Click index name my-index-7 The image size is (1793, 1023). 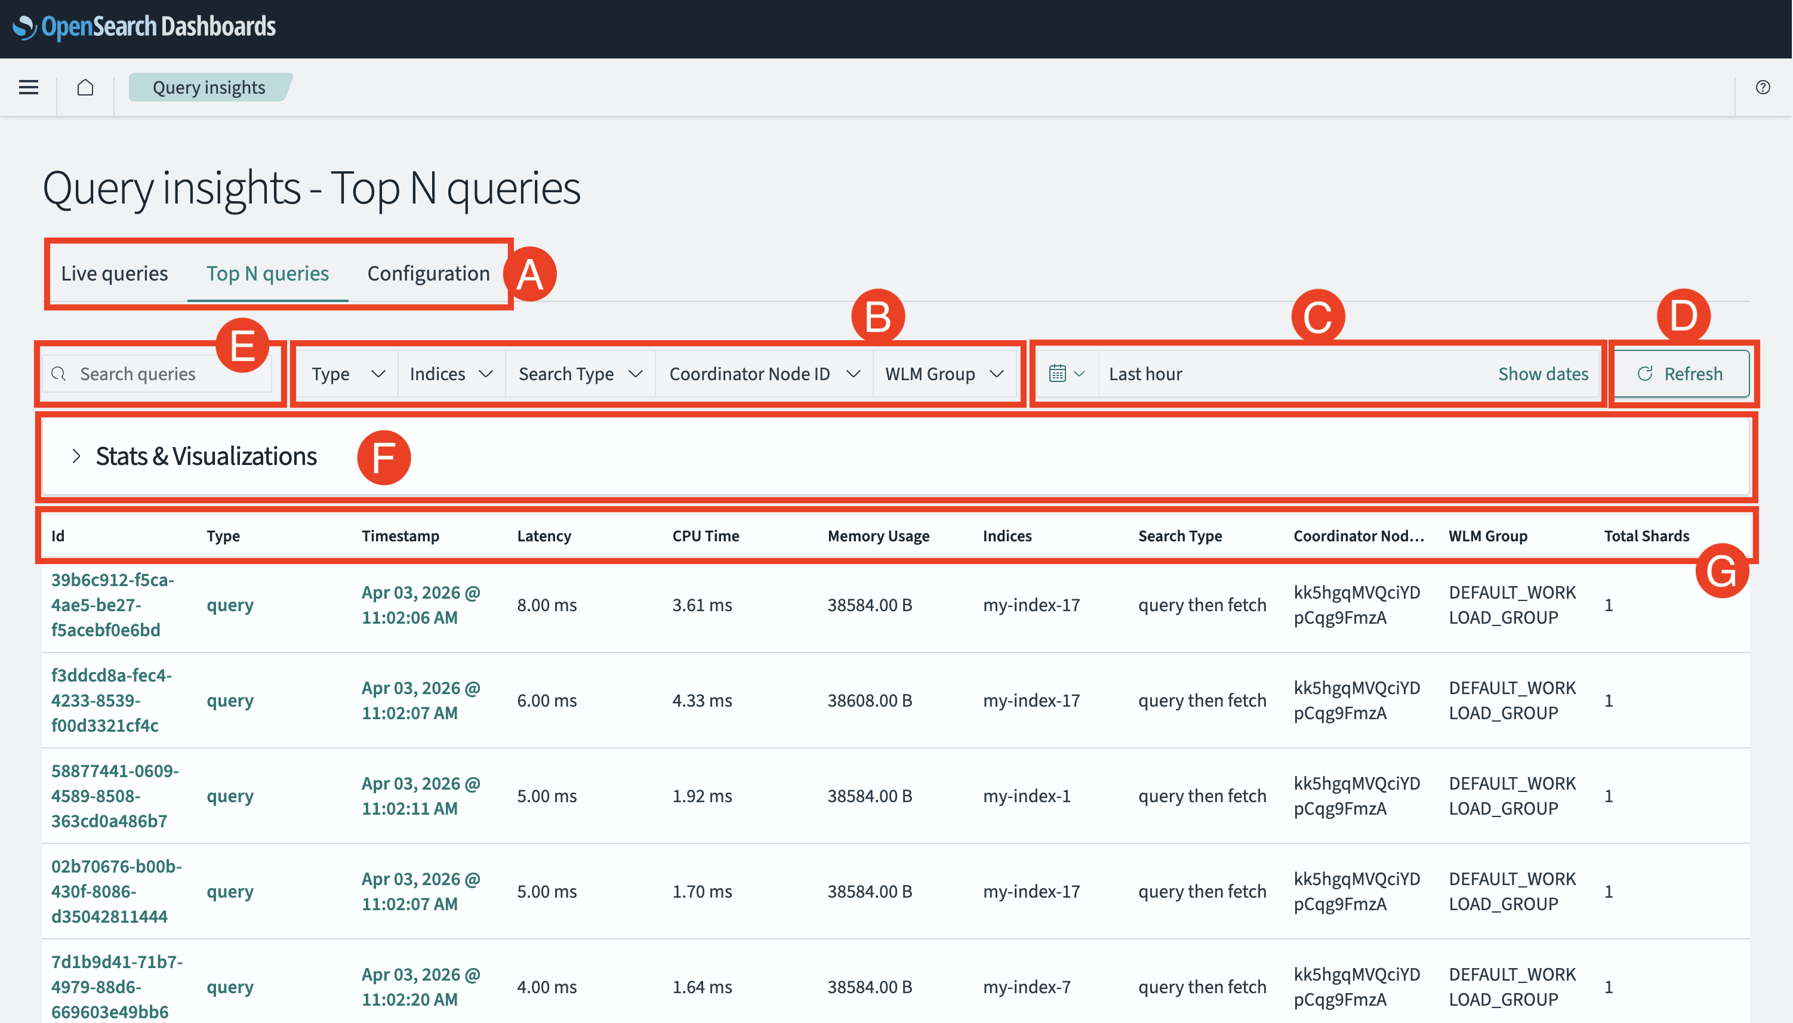pyautogui.click(x=1027, y=987)
